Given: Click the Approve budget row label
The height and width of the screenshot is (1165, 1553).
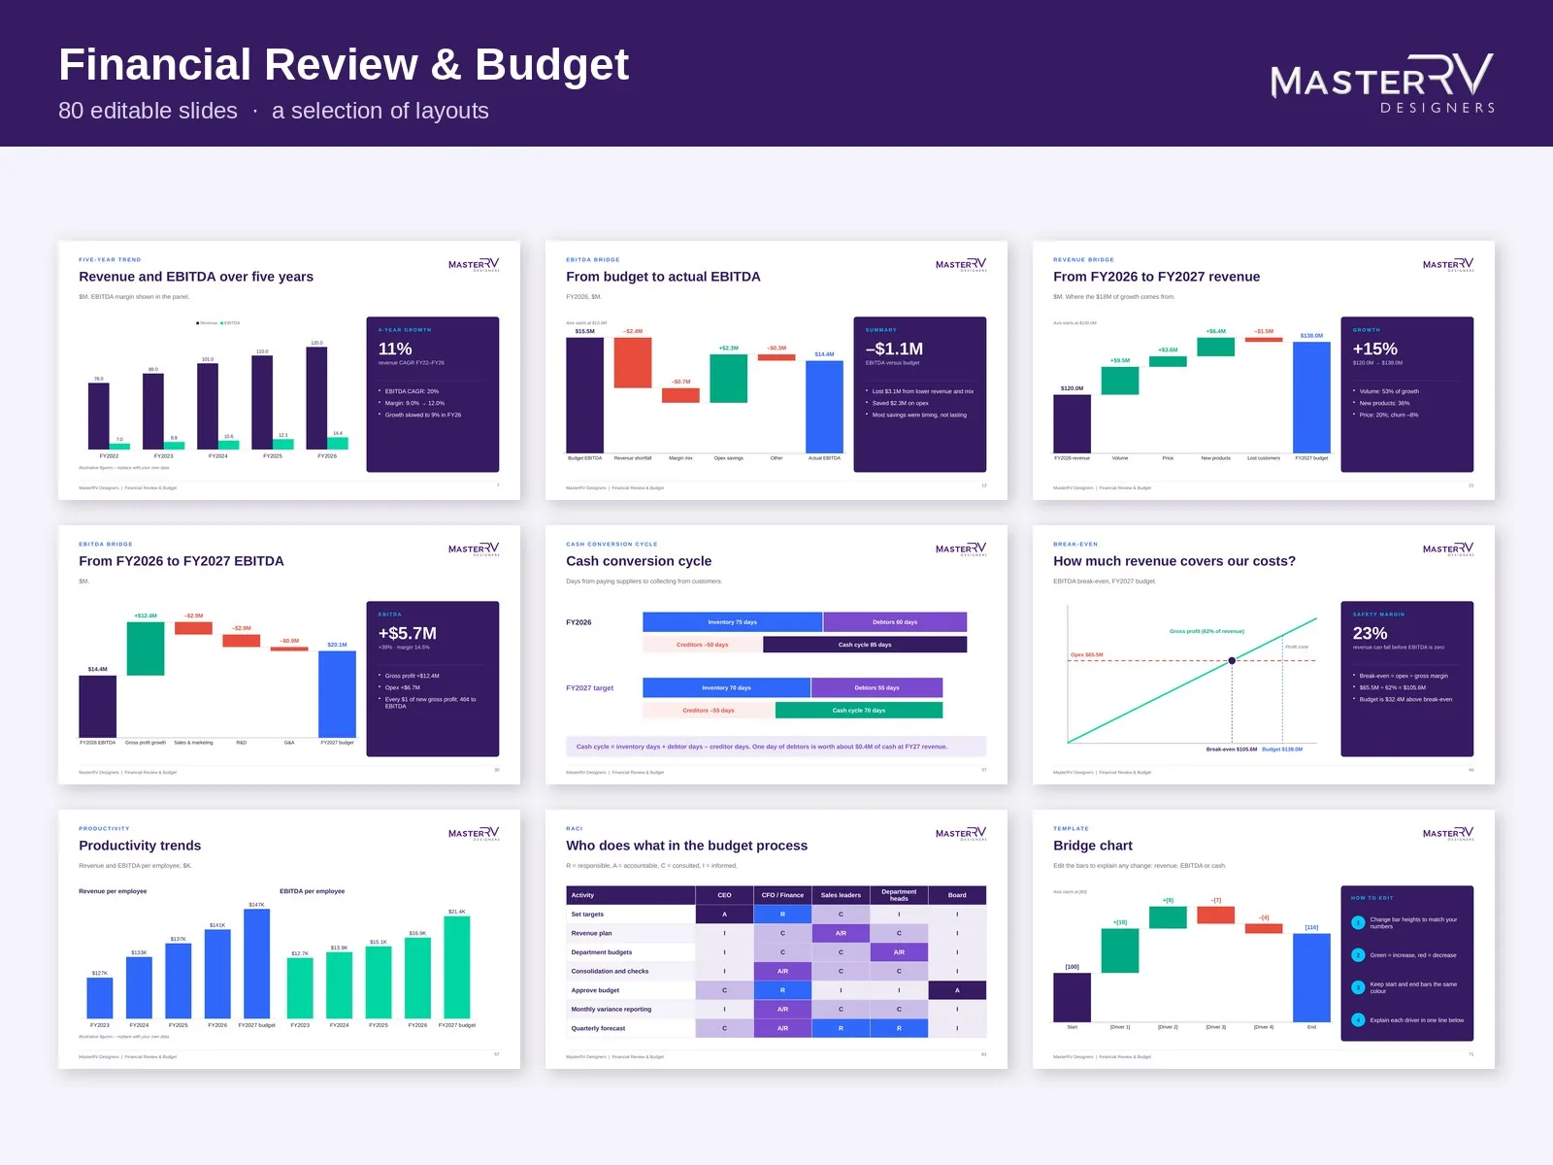Looking at the screenshot, I should 631,990.
